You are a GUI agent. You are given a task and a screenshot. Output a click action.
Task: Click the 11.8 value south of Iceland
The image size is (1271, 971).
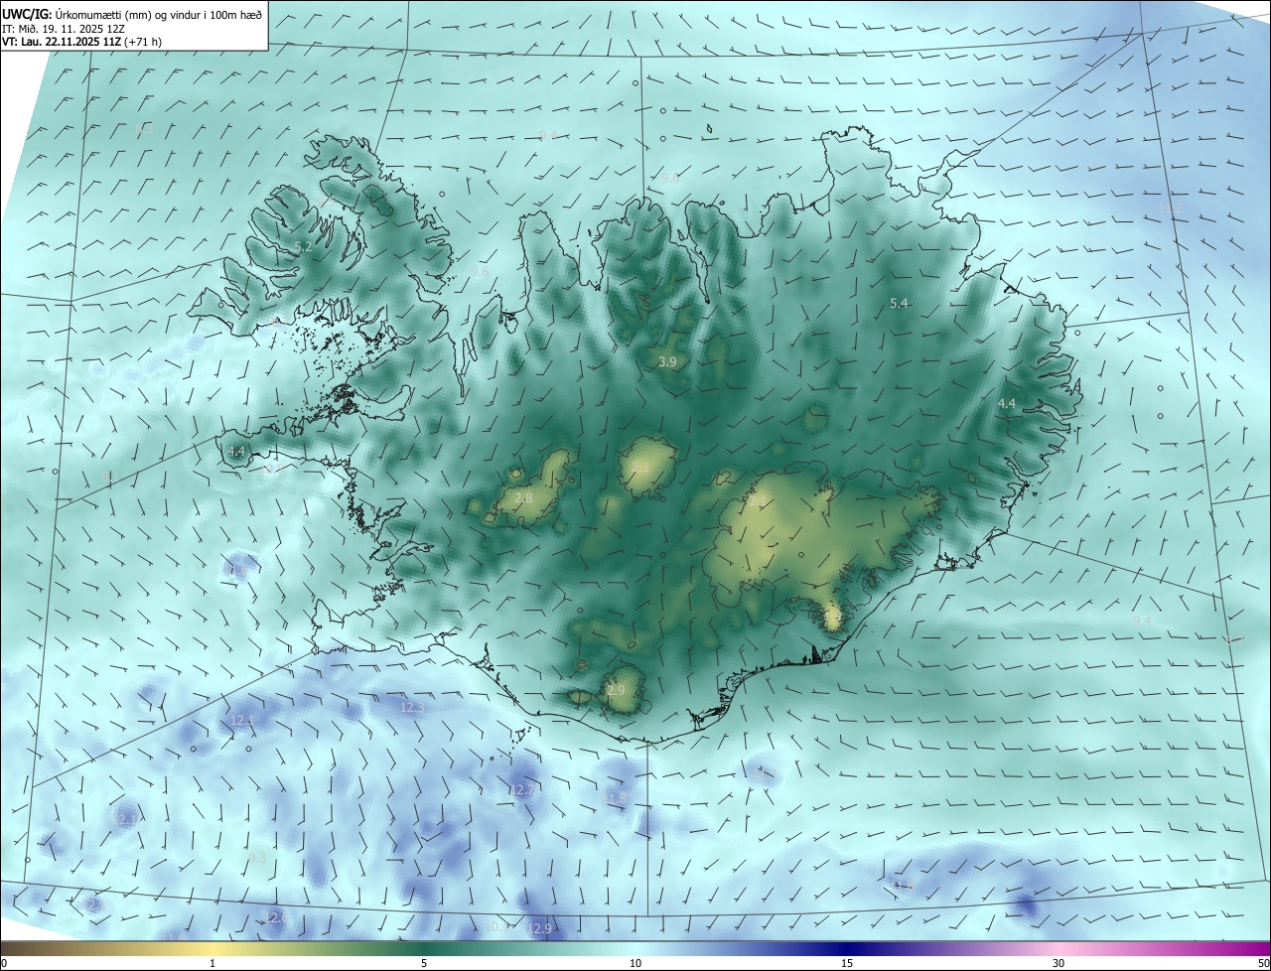615,798
